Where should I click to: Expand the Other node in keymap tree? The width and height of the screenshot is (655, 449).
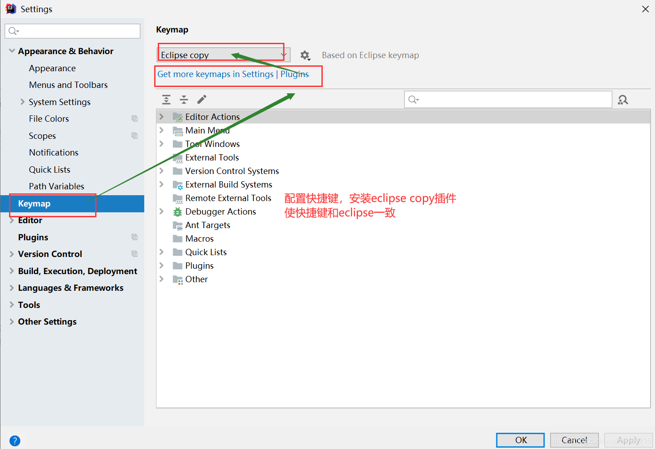coord(161,279)
